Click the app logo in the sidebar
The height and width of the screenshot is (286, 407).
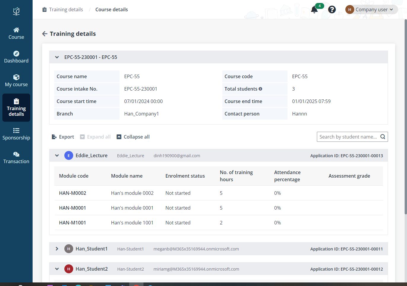(16, 11)
